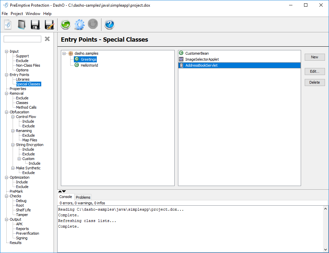The height and width of the screenshot is (253, 329).
Task: Clear the search filter with the X icon
Action: point(47,39)
